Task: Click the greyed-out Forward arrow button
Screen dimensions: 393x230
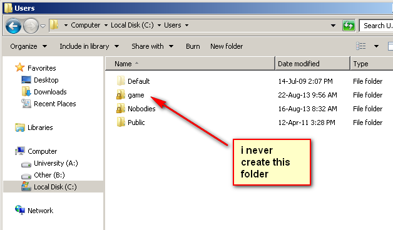Action: click(x=31, y=26)
